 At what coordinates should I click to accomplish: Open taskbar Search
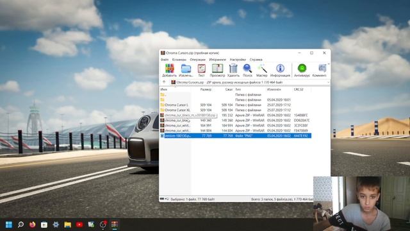(20, 225)
